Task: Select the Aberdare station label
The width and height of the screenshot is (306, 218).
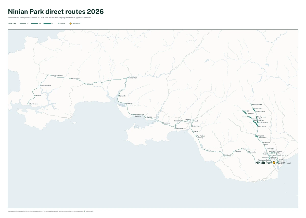Action: 247,111
